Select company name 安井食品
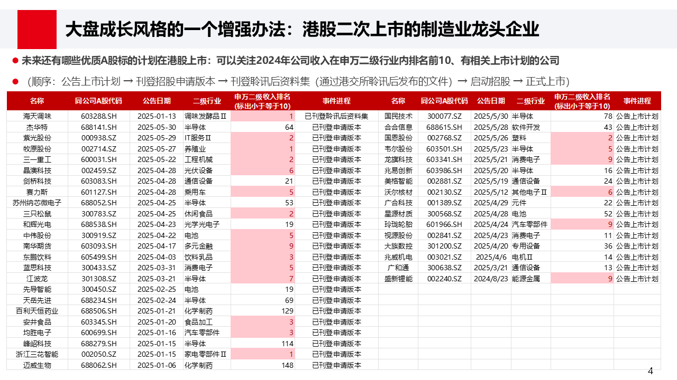 [x=38, y=322]
